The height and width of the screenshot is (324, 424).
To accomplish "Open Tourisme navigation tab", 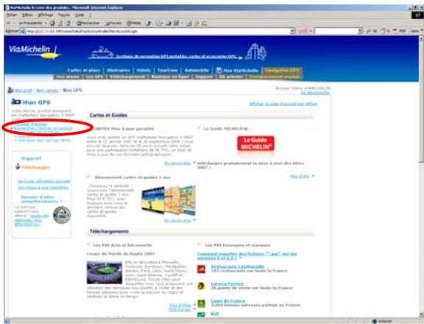I will click(167, 70).
